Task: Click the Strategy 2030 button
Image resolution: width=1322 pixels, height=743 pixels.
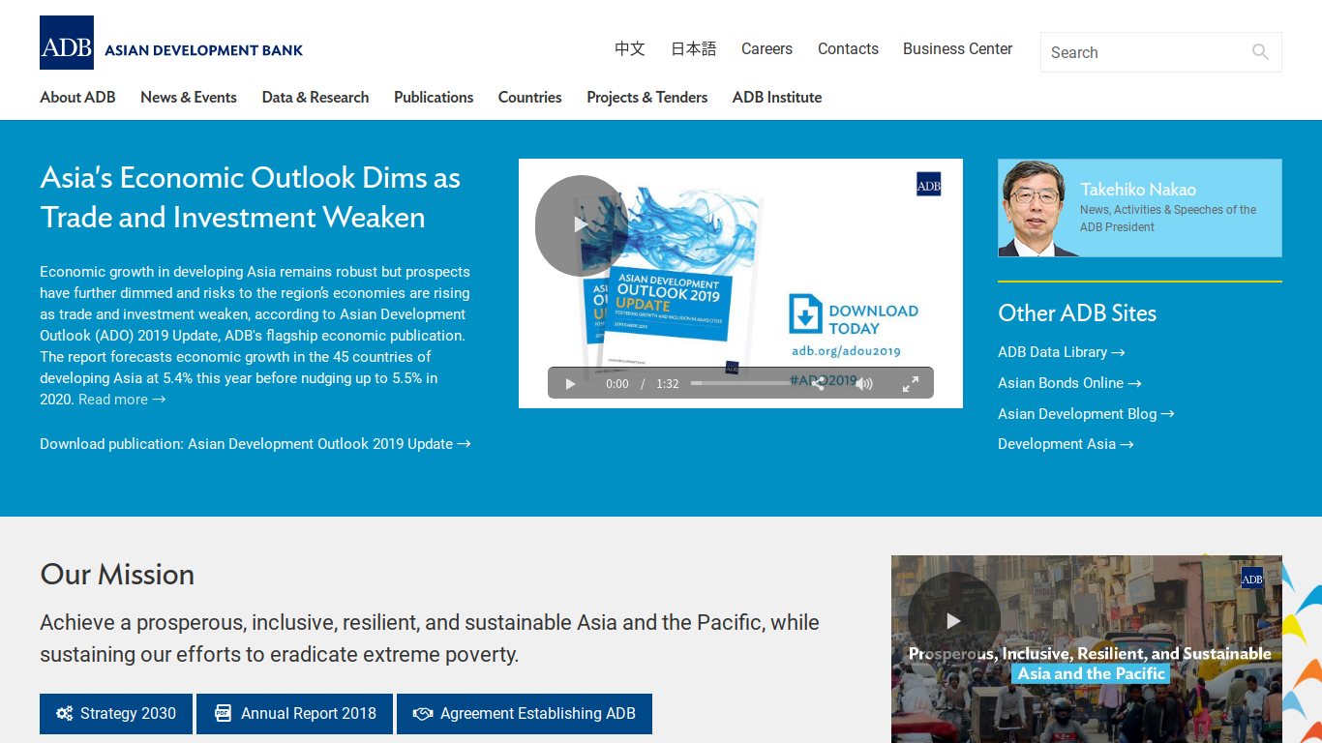Action: pos(116,714)
